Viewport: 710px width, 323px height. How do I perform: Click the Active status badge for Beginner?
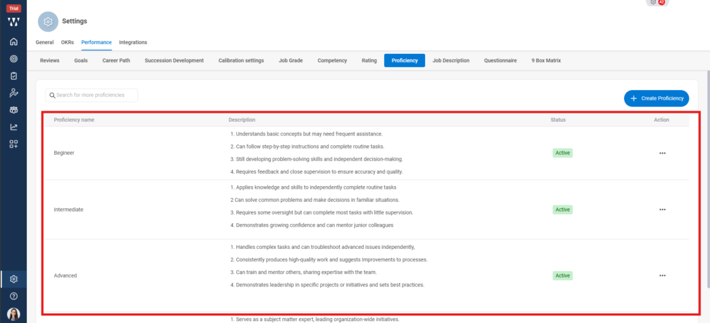point(562,153)
